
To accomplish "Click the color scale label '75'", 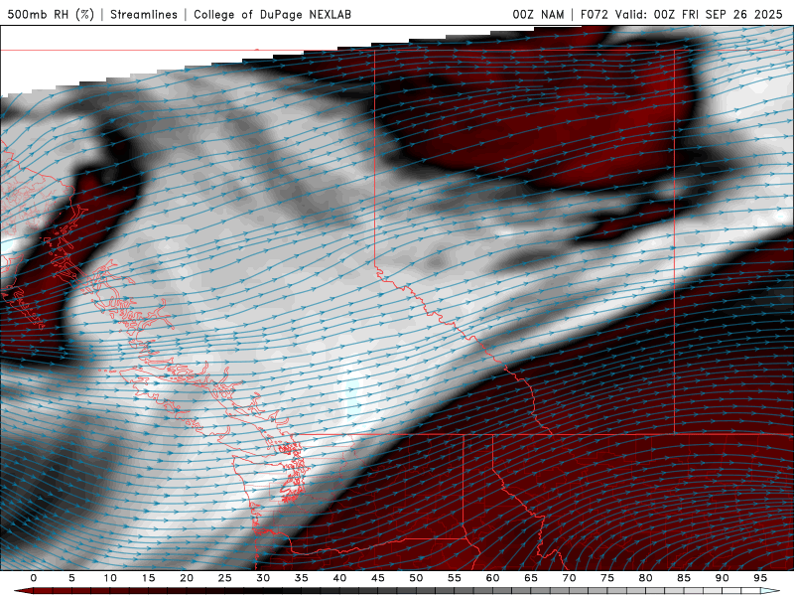I will (607, 578).
